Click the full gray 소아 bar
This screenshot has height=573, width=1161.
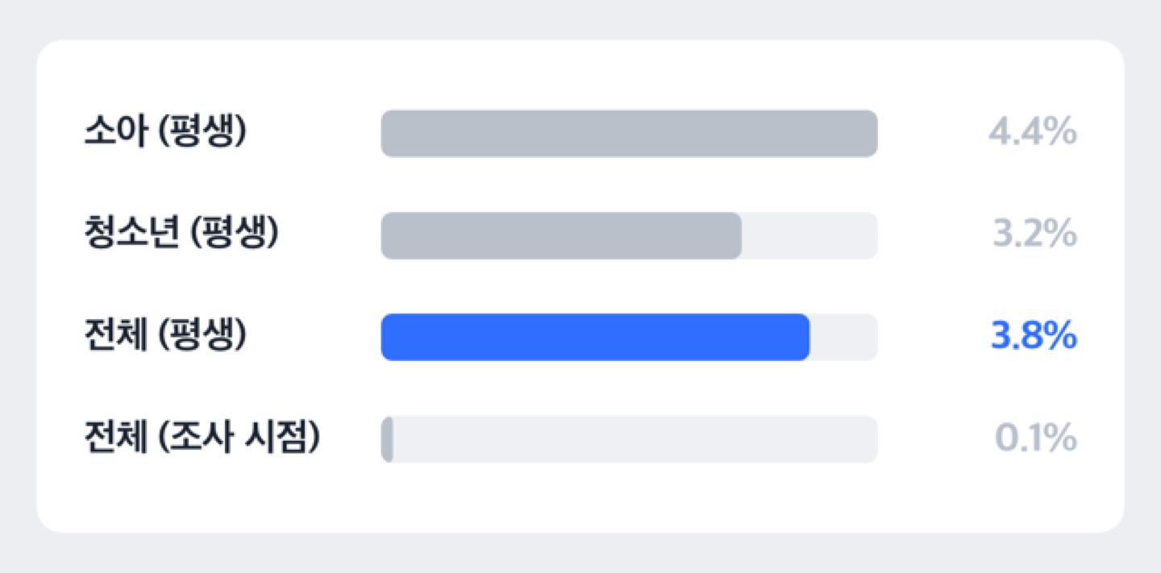(629, 134)
